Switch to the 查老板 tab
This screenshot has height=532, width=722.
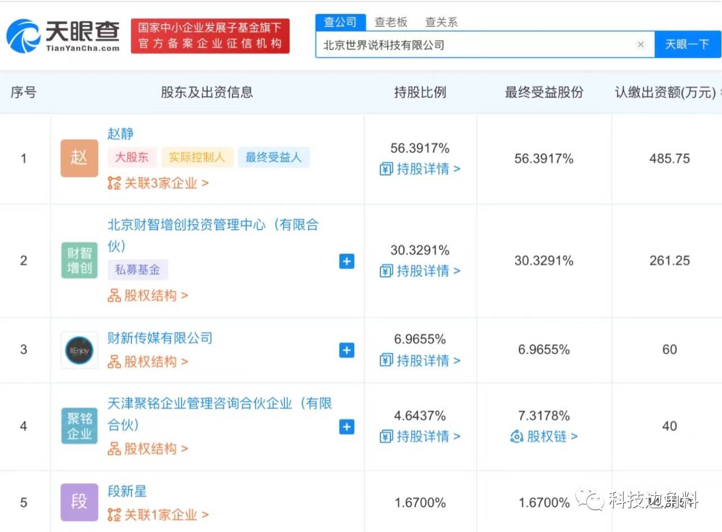[390, 22]
